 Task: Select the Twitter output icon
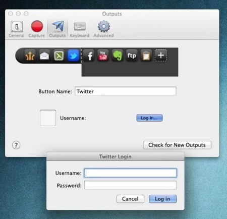[x=73, y=56]
